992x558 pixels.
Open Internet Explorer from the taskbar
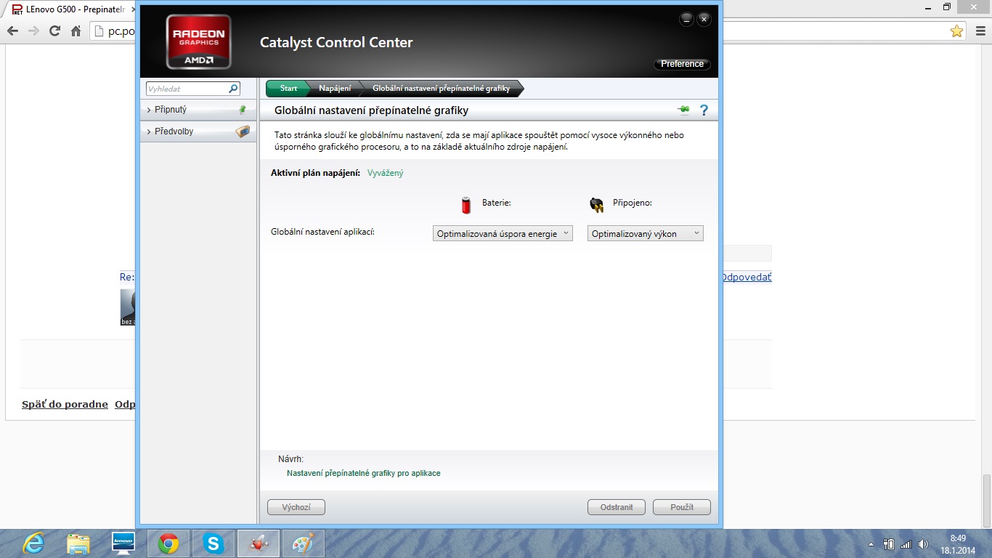pyautogui.click(x=33, y=543)
